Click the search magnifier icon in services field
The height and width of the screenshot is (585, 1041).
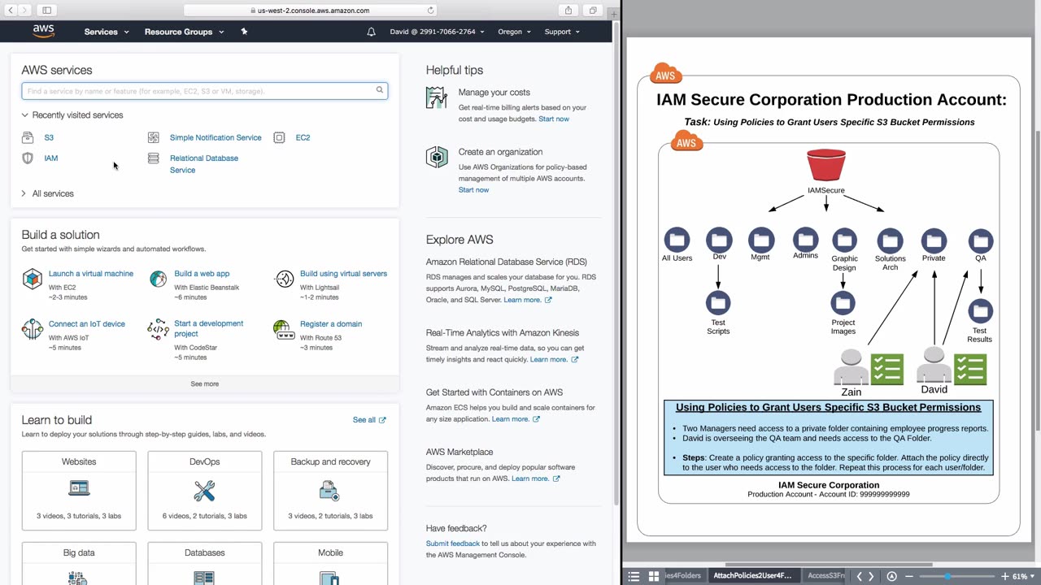click(x=379, y=90)
